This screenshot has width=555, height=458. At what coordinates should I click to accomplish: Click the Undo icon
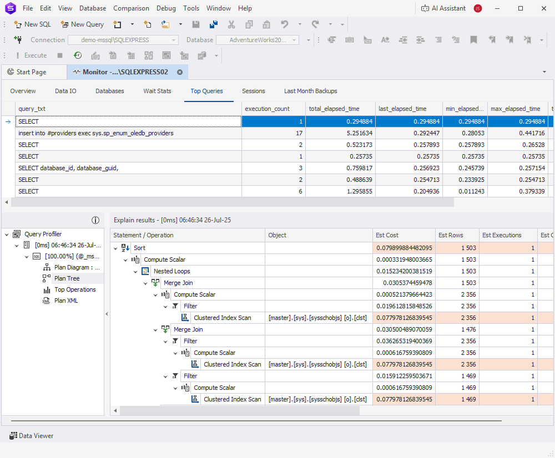pos(283,24)
